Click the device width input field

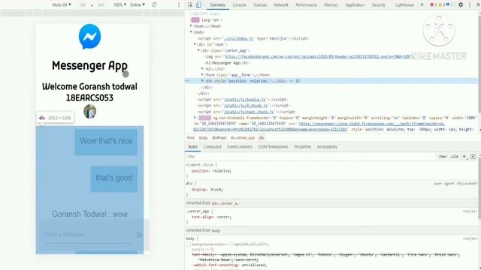coord(83,4)
